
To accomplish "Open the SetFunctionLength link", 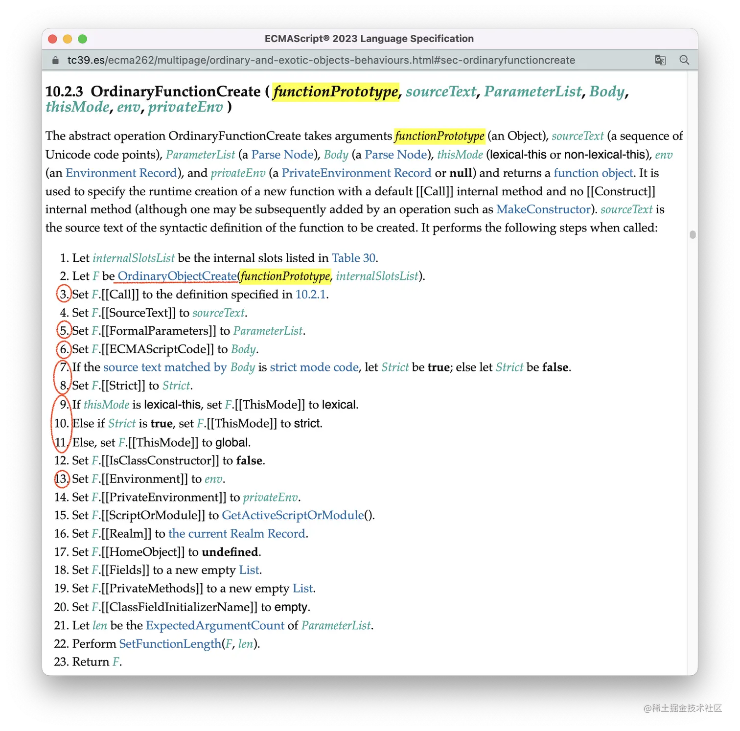I will coord(170,643).
